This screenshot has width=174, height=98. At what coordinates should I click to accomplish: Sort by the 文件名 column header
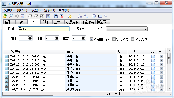pos(37,51)
